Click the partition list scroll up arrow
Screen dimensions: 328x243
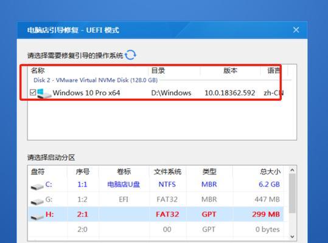coord(292,170)
